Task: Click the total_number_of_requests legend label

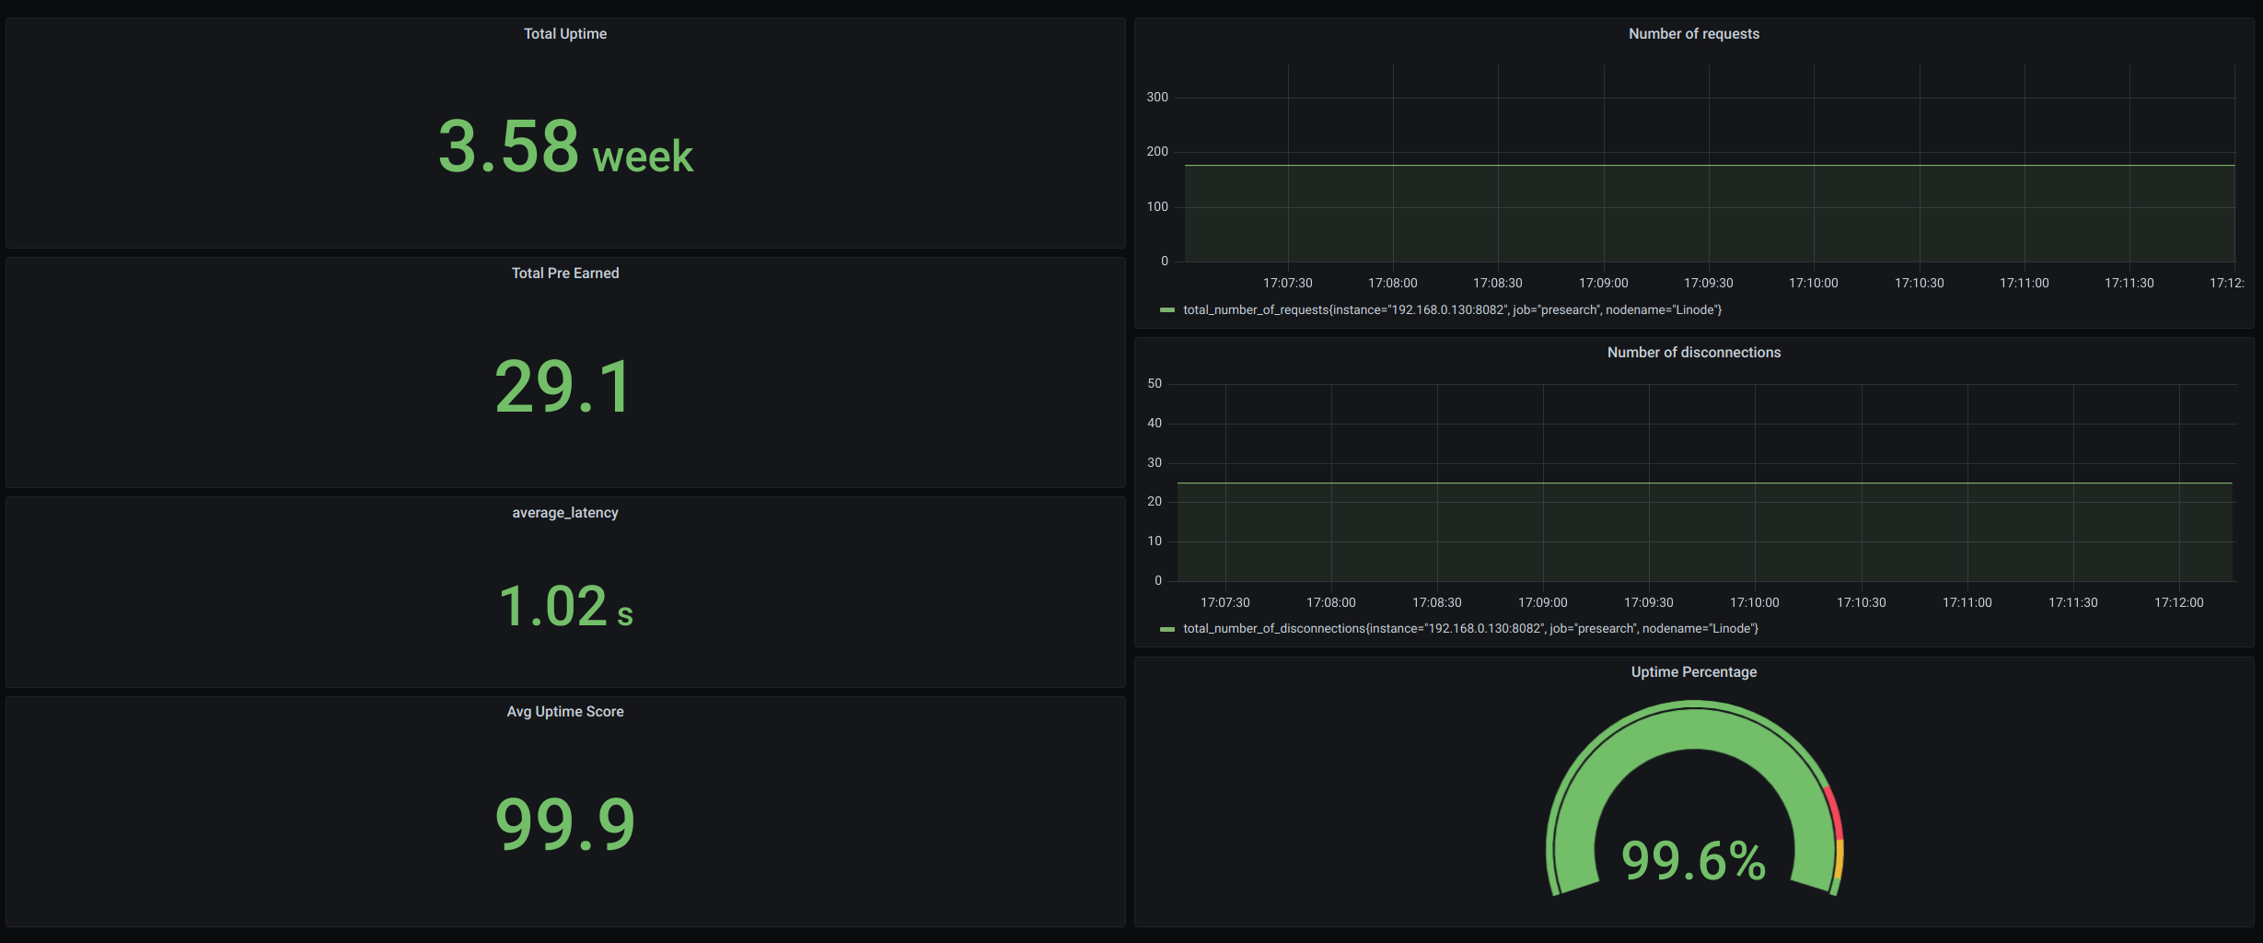Action: 1453,310
